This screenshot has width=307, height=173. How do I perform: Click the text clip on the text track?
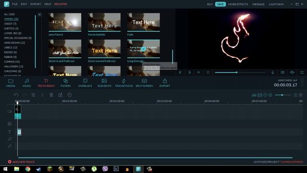(19, 132)
